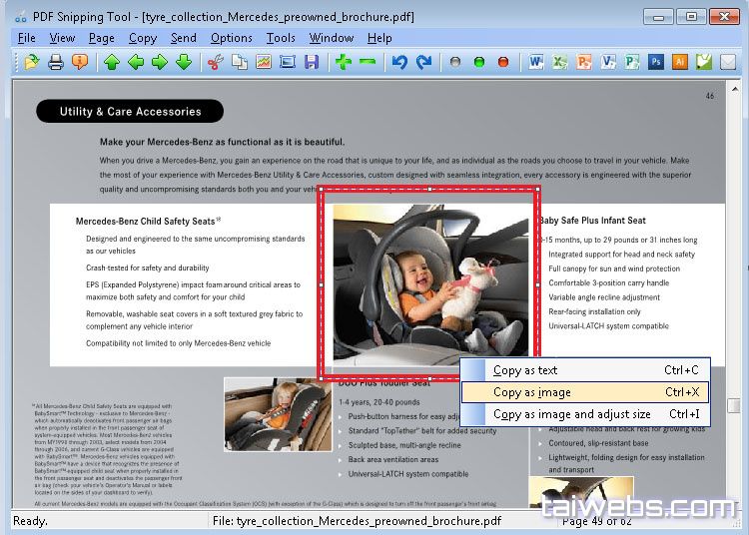Click the Back area ventilation areas text
Image resolution: width=749 pixels, height=535 pixels.
pos(393,459)
